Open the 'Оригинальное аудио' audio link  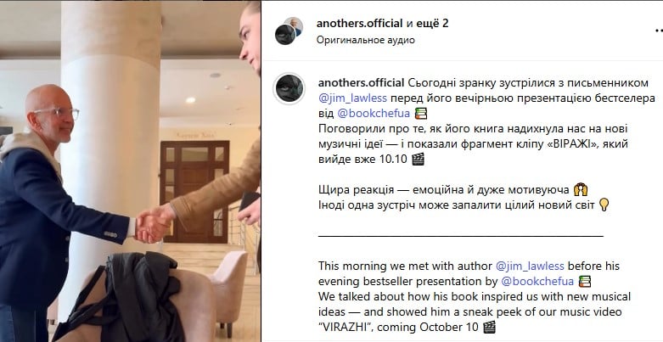(x=365, y=40)
